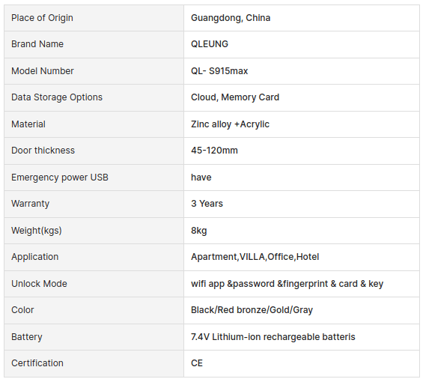Click the Brand Name label
Screen dimensions: 423x379
point(37,44)
